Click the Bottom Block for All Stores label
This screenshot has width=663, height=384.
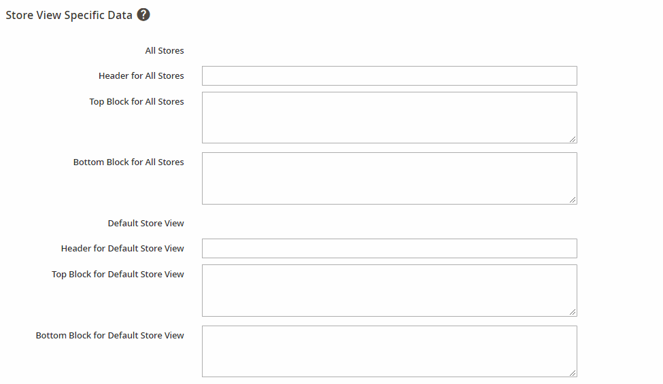tap(129, 162)
